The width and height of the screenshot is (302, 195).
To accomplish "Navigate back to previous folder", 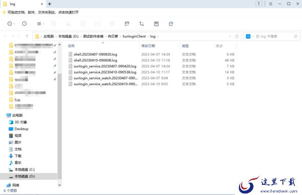I will click(x=5, y=36).
